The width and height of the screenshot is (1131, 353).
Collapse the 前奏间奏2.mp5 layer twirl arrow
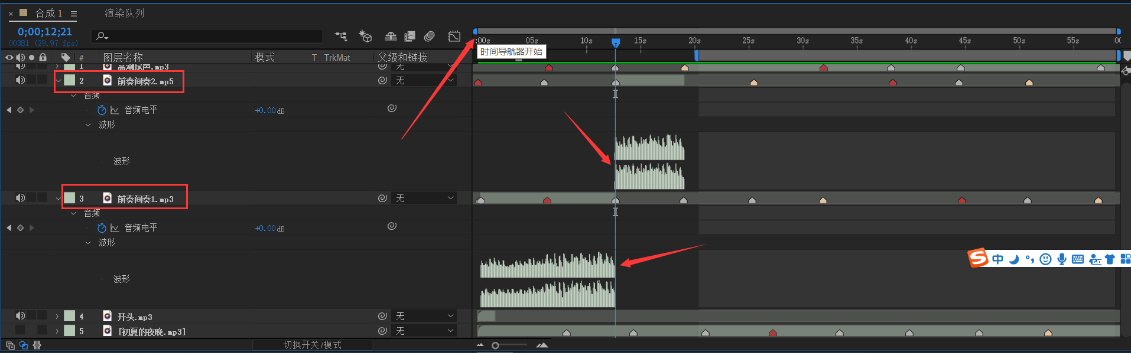click(58, 81)
